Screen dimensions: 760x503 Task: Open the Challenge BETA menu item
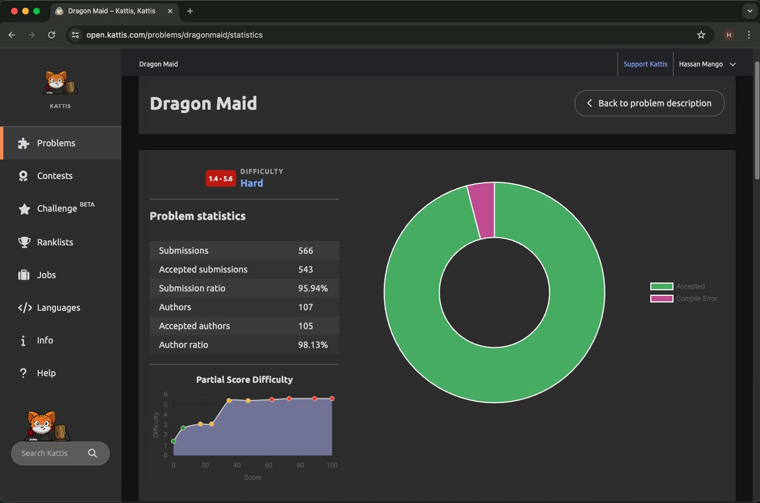tap(62, 209)
